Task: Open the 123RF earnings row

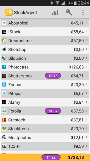Action: coord(45,146)
